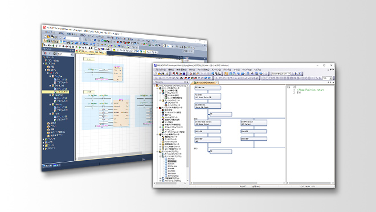Click Save icon in navy ladder window toolbar
Screen dimensions: 376x212
coord(52,37)
